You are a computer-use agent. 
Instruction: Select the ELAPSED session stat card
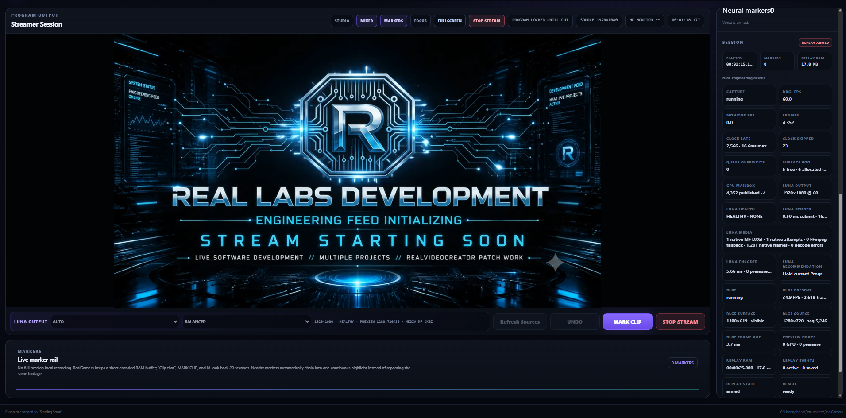[740, 61]
